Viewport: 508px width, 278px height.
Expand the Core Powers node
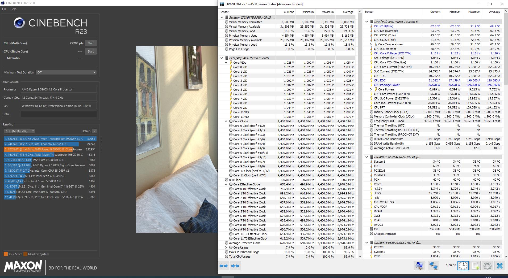tap(371, 89)
